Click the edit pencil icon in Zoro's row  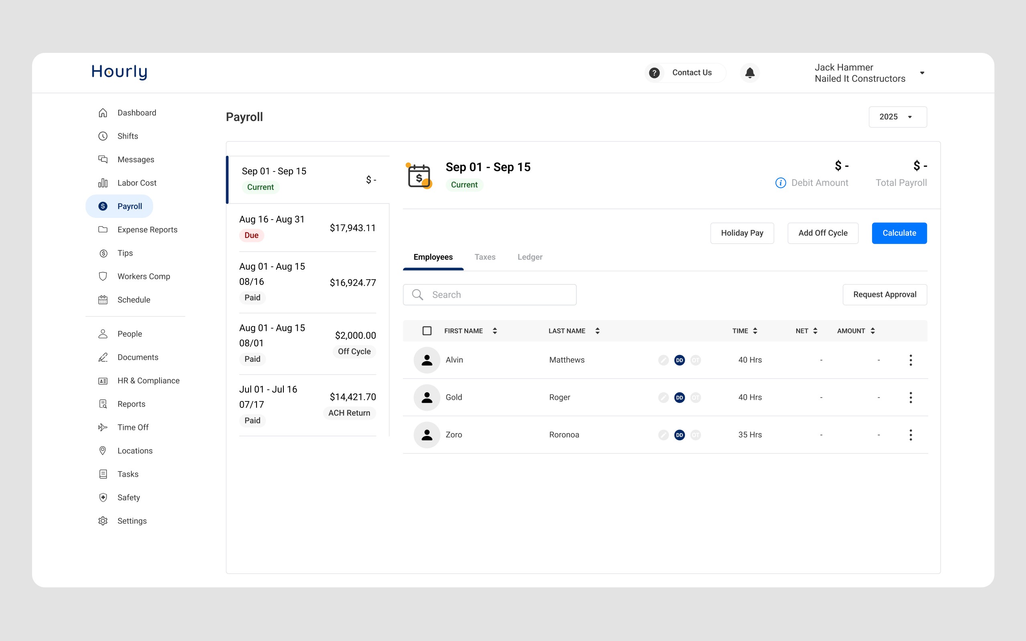[663, 435]
